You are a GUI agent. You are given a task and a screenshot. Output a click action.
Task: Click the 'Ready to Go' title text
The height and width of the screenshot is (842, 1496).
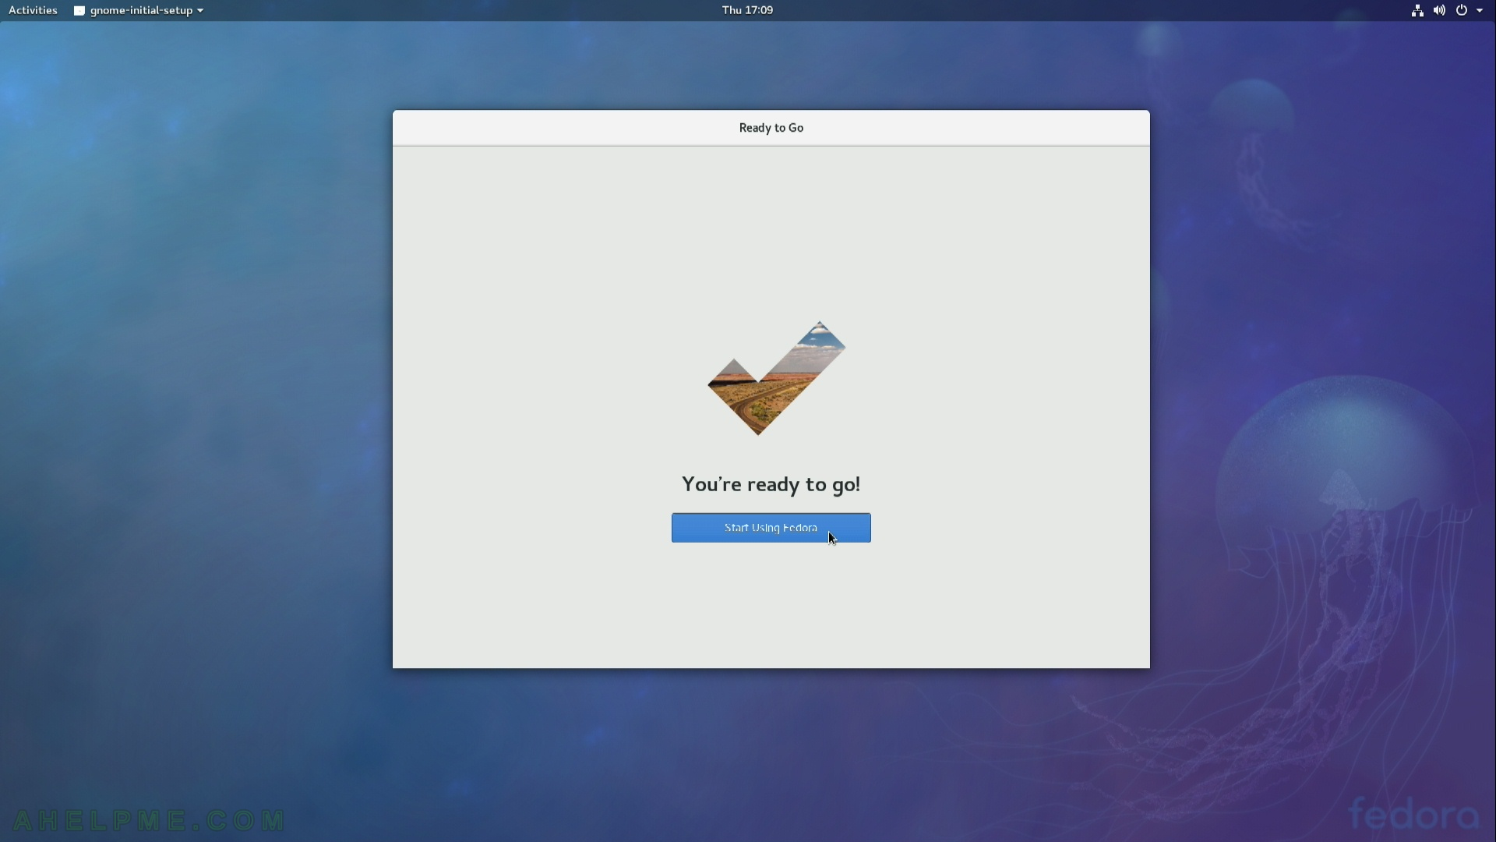click(771, 128)
